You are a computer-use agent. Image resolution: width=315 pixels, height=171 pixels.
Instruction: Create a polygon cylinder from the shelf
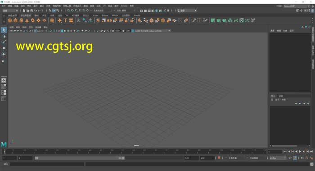point(21,20)
